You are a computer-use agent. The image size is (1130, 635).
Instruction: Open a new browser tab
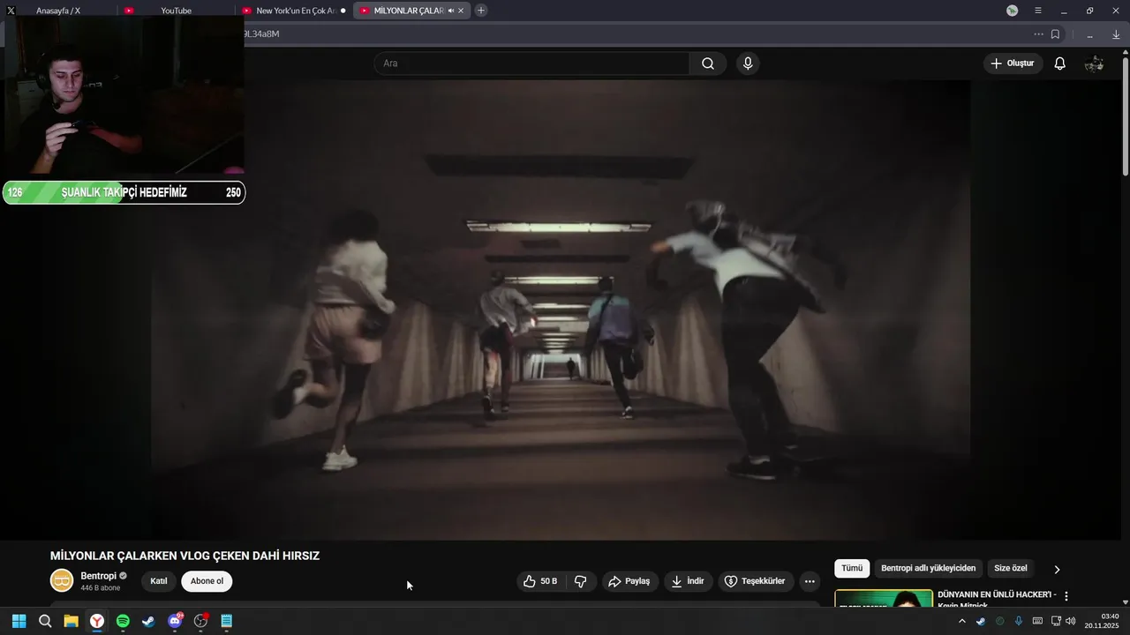coord(480,11)
